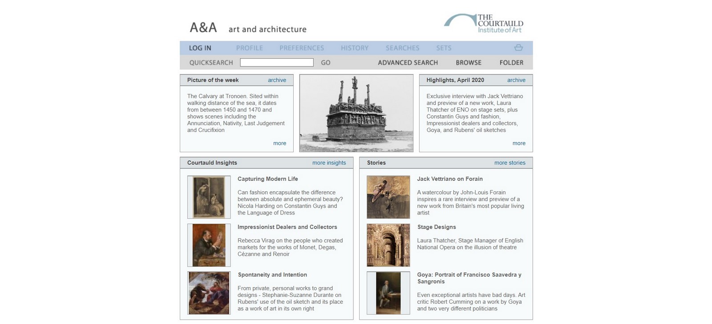
Task: Click the Picture of the week heading
Action: (213, 80)
